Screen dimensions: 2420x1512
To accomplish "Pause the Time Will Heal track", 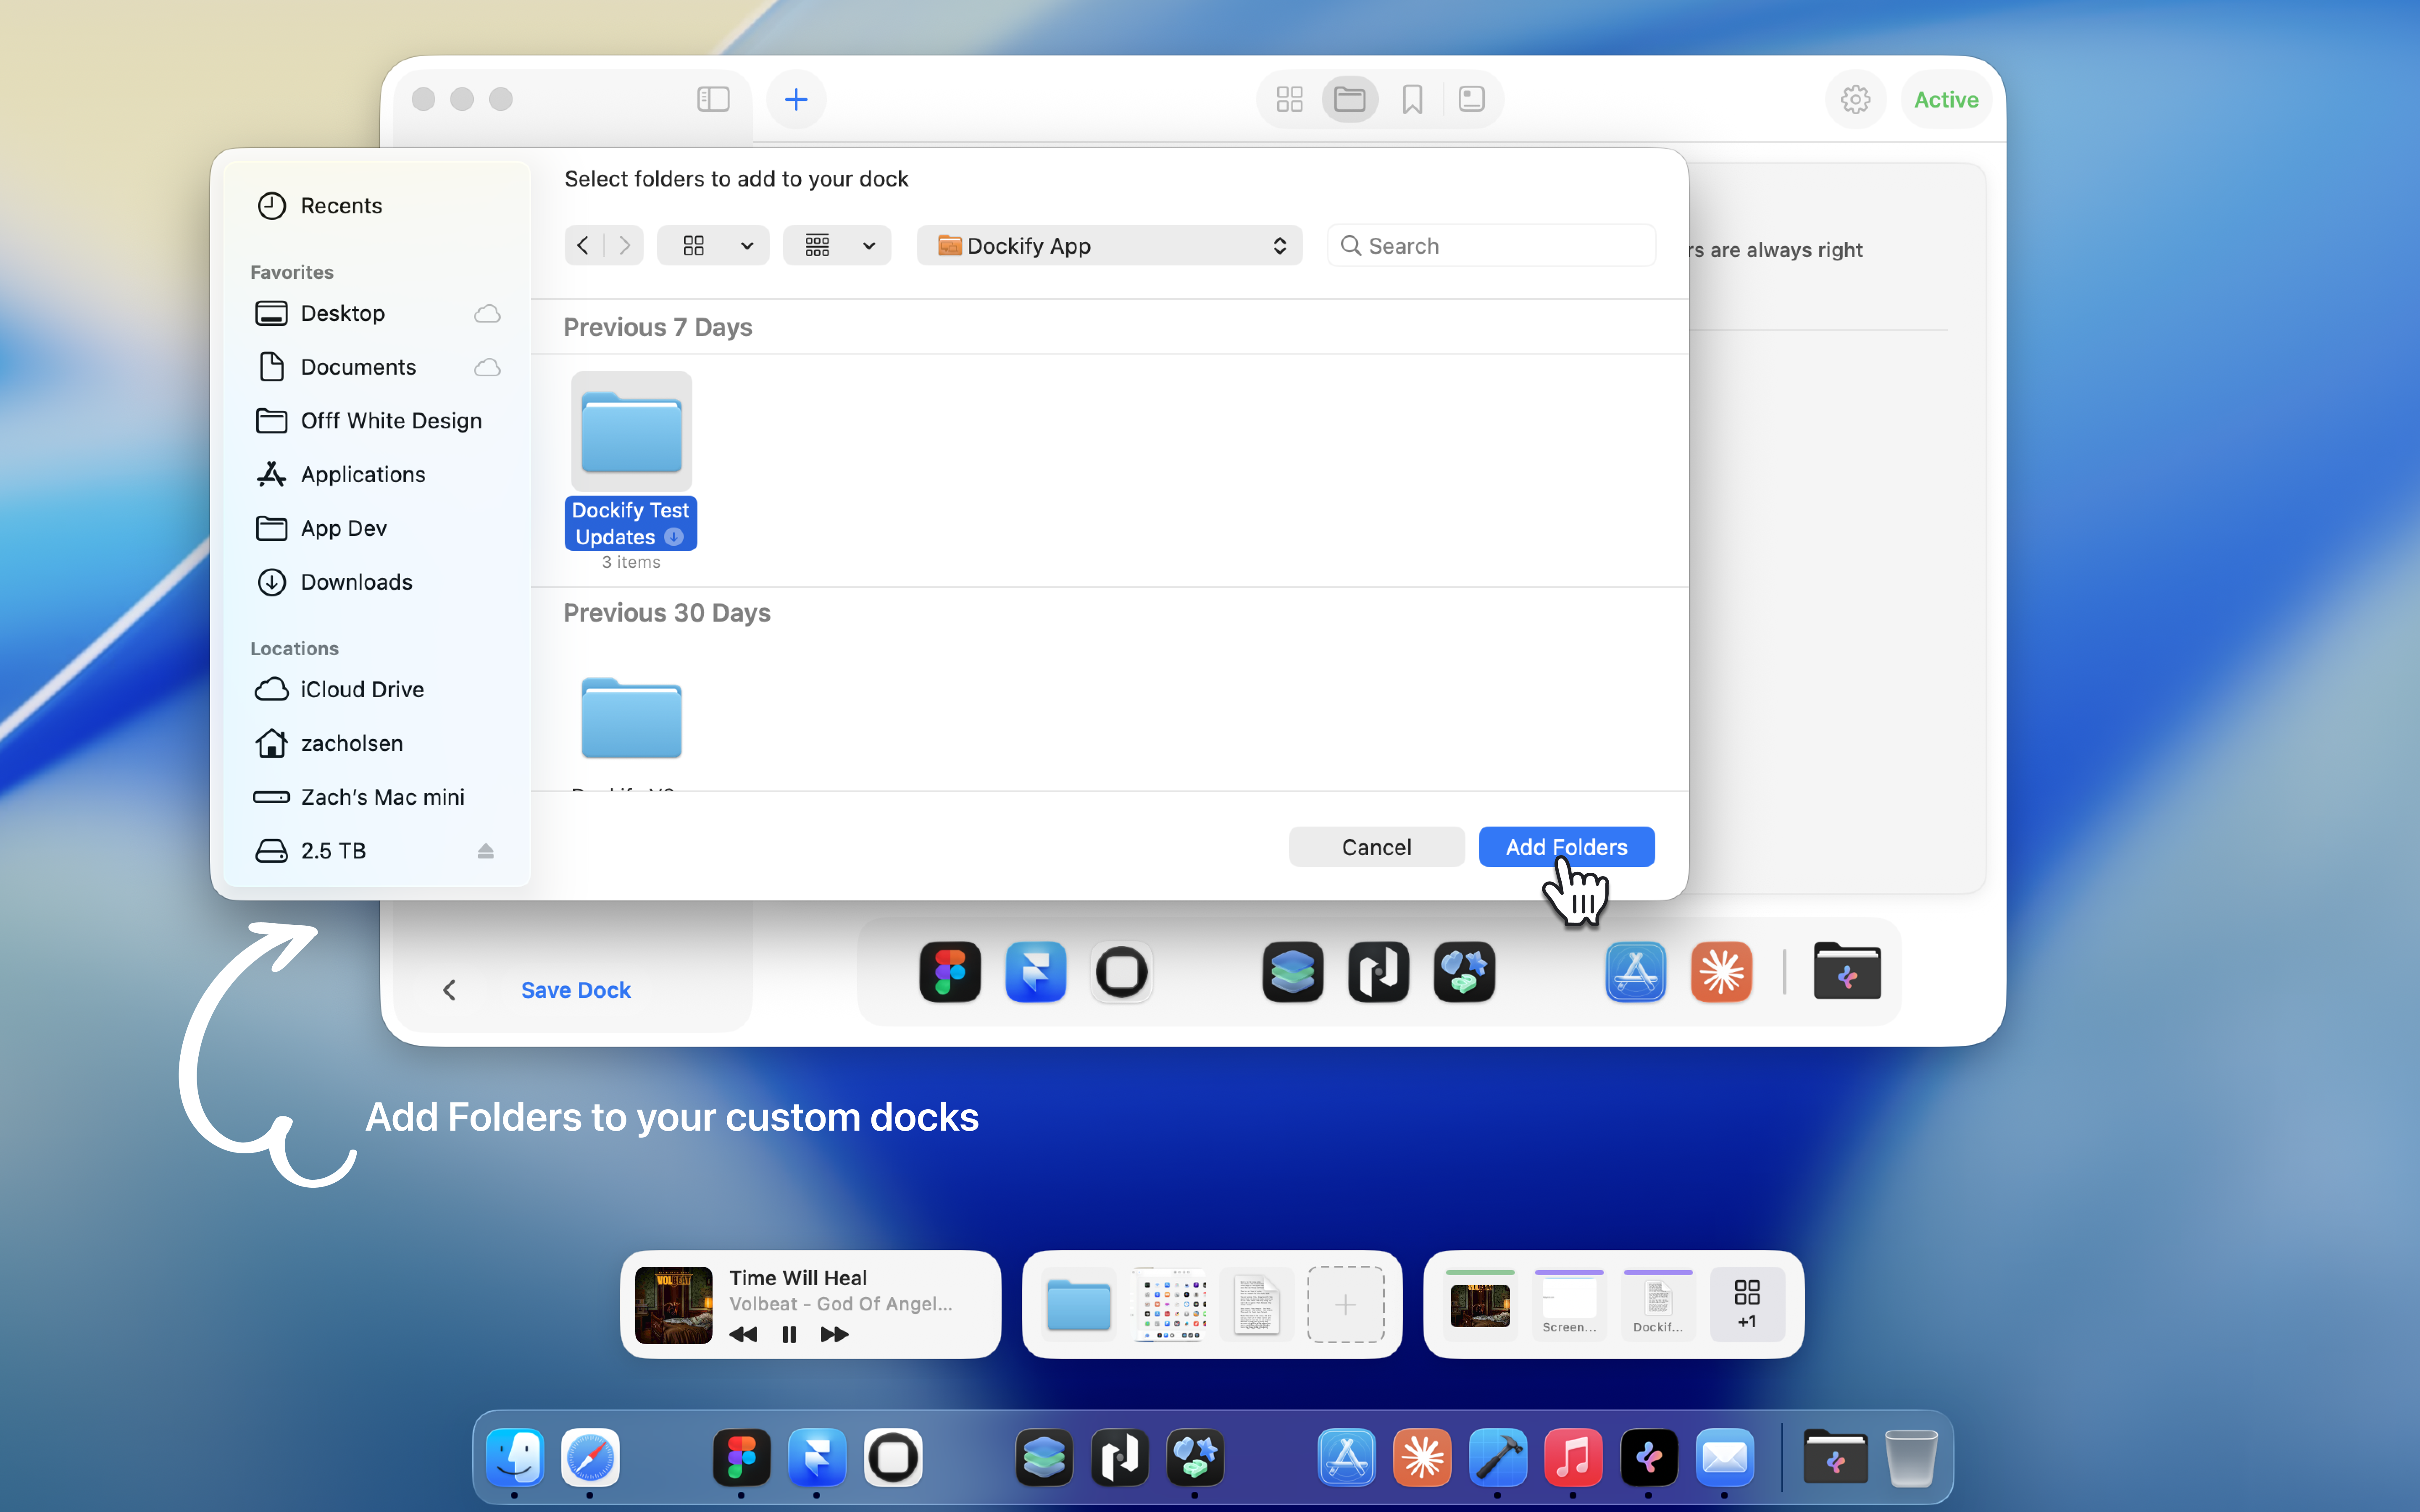I will pos(789,1334).
